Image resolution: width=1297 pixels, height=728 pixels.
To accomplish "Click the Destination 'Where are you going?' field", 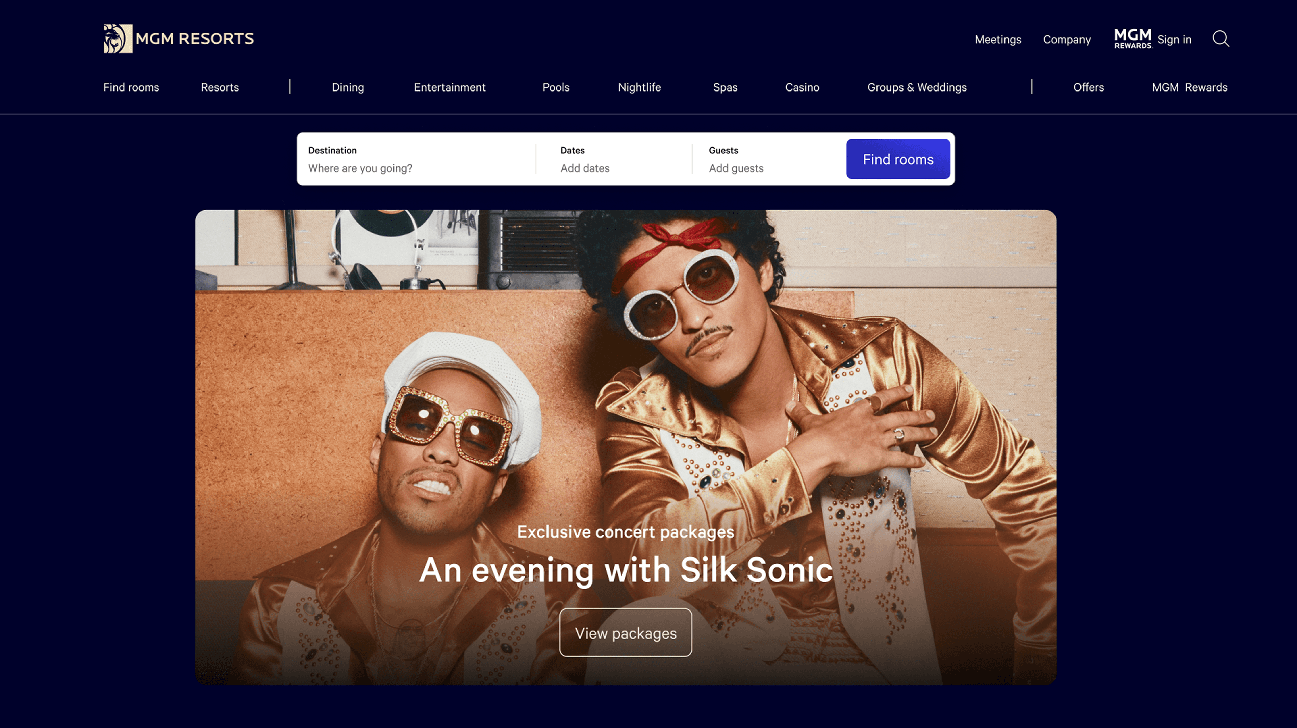I will [x=416, y=159].
